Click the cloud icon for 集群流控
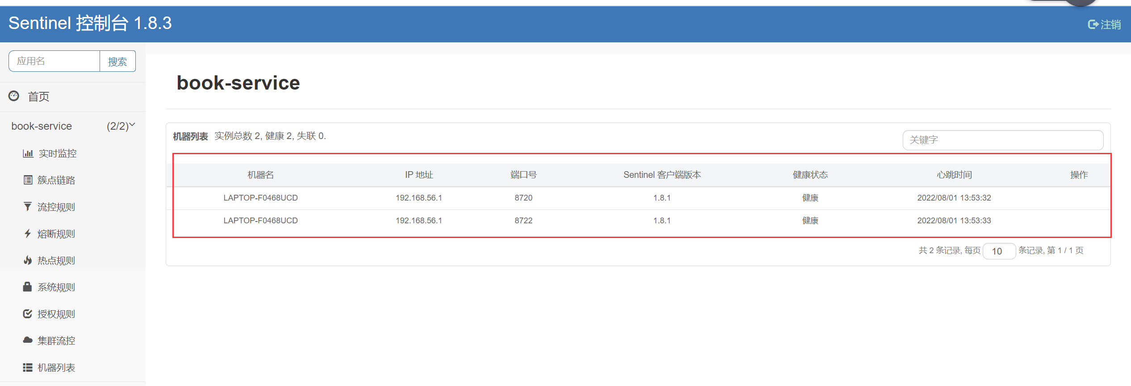 tap(28, 340)
